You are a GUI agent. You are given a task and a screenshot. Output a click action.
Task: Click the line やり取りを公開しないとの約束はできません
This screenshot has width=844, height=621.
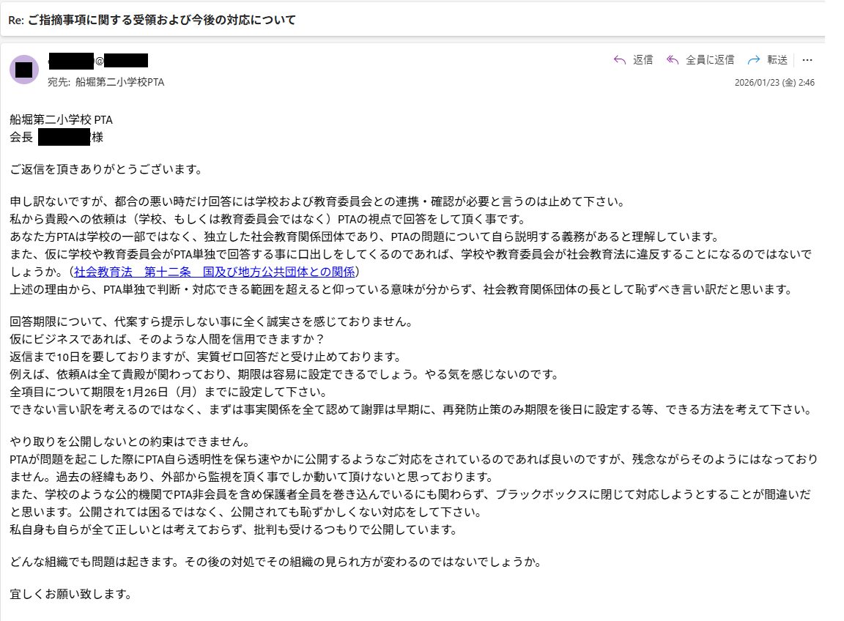point(130,442)
